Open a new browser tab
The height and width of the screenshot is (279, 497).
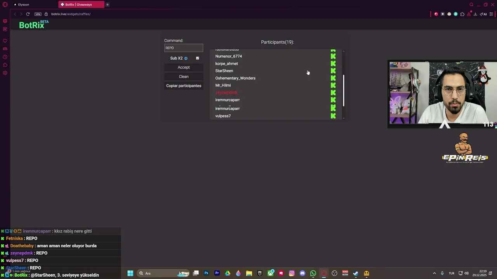[108, 5]
